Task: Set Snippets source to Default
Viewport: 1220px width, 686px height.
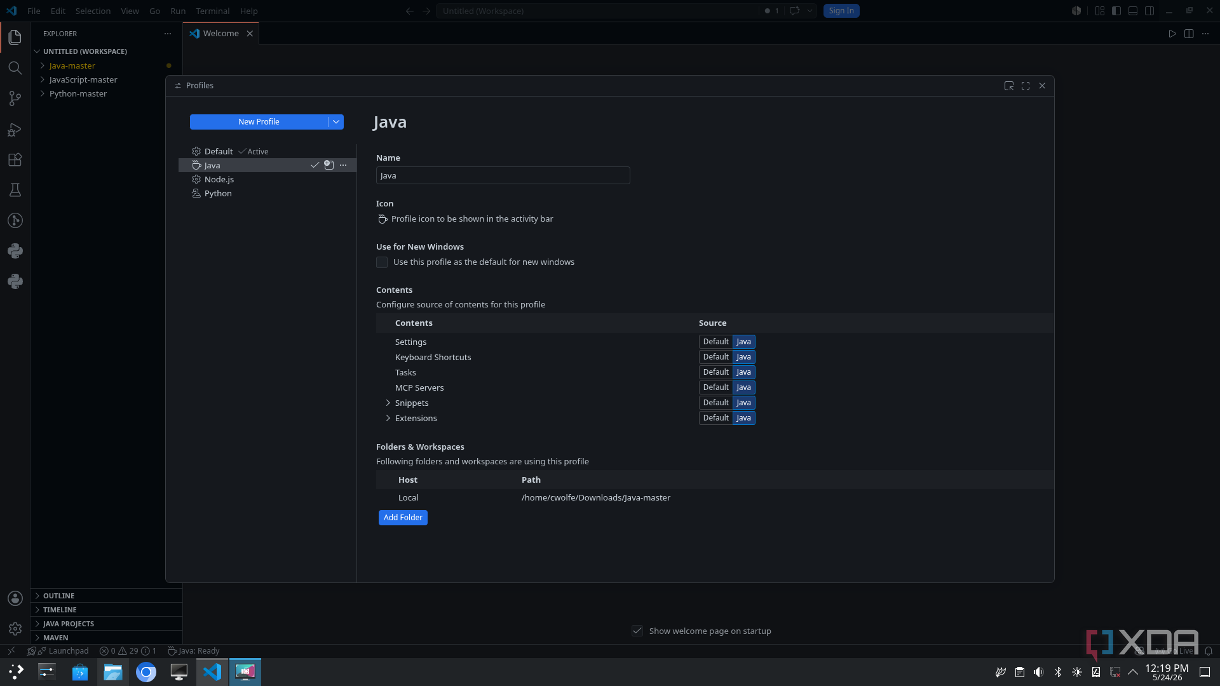Action: click(715, 403)
